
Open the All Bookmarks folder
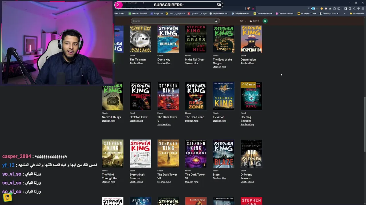[x=357, y=13]
